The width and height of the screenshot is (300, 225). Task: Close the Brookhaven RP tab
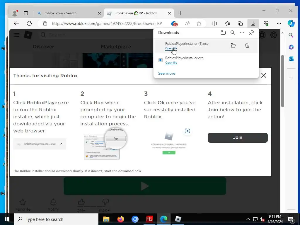pos(169,13)
